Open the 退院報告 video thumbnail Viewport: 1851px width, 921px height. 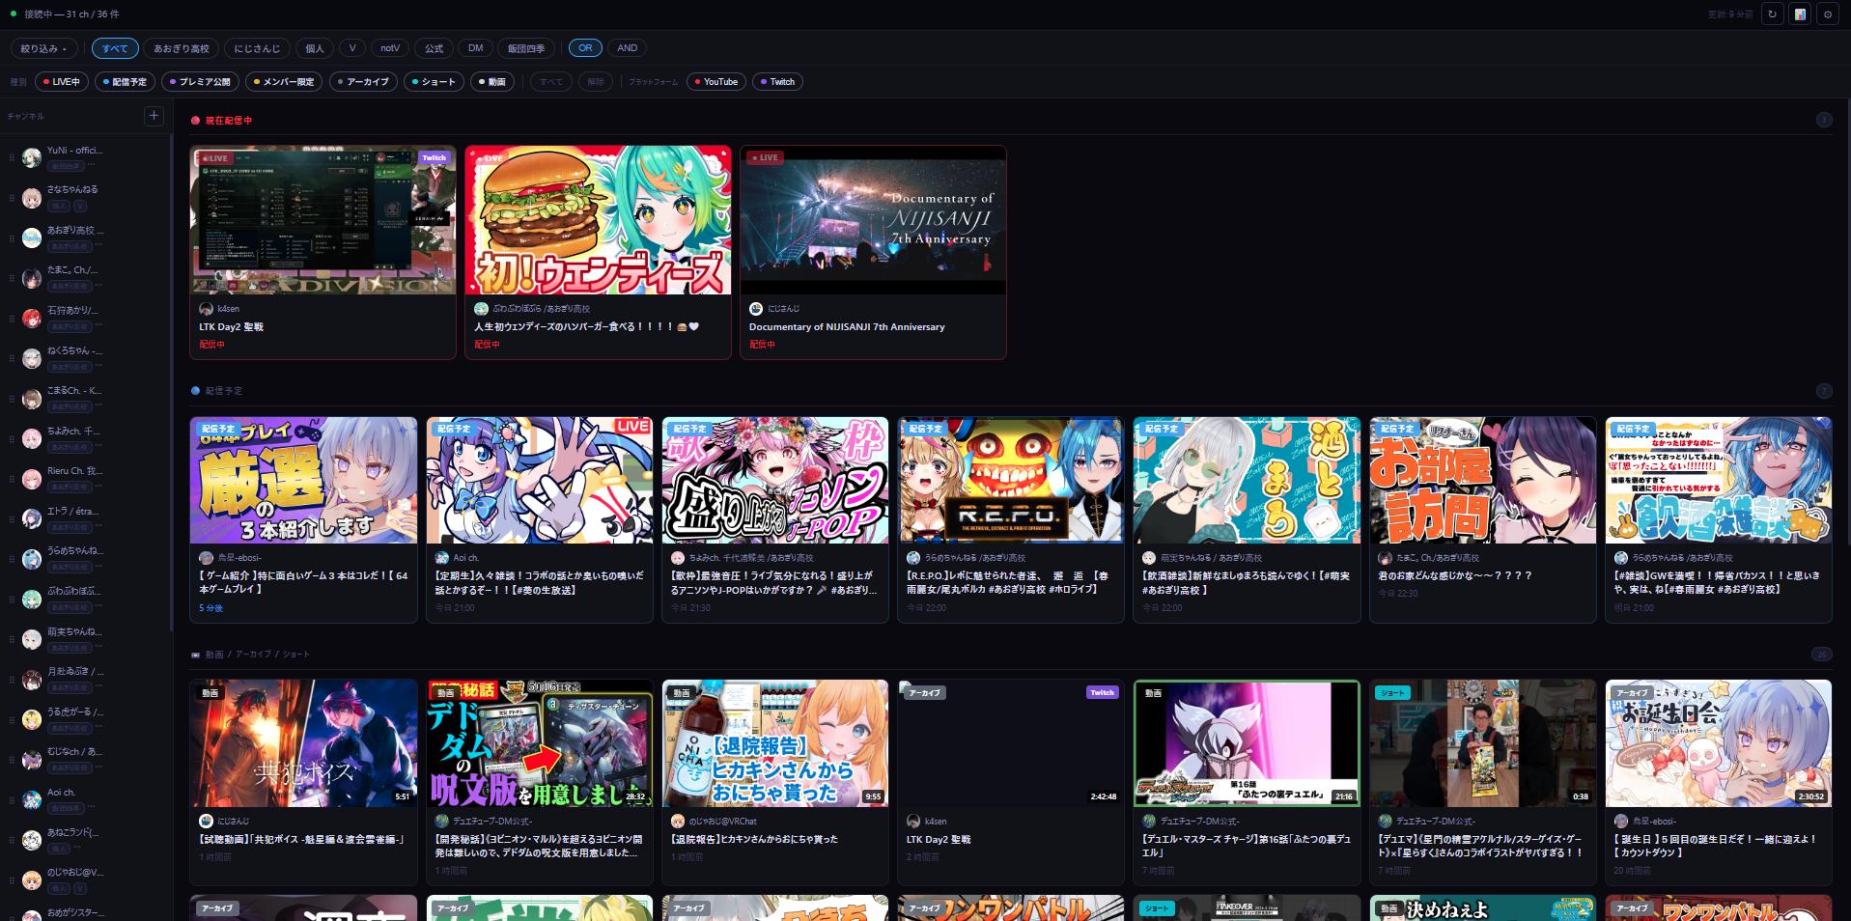[775, 743]
